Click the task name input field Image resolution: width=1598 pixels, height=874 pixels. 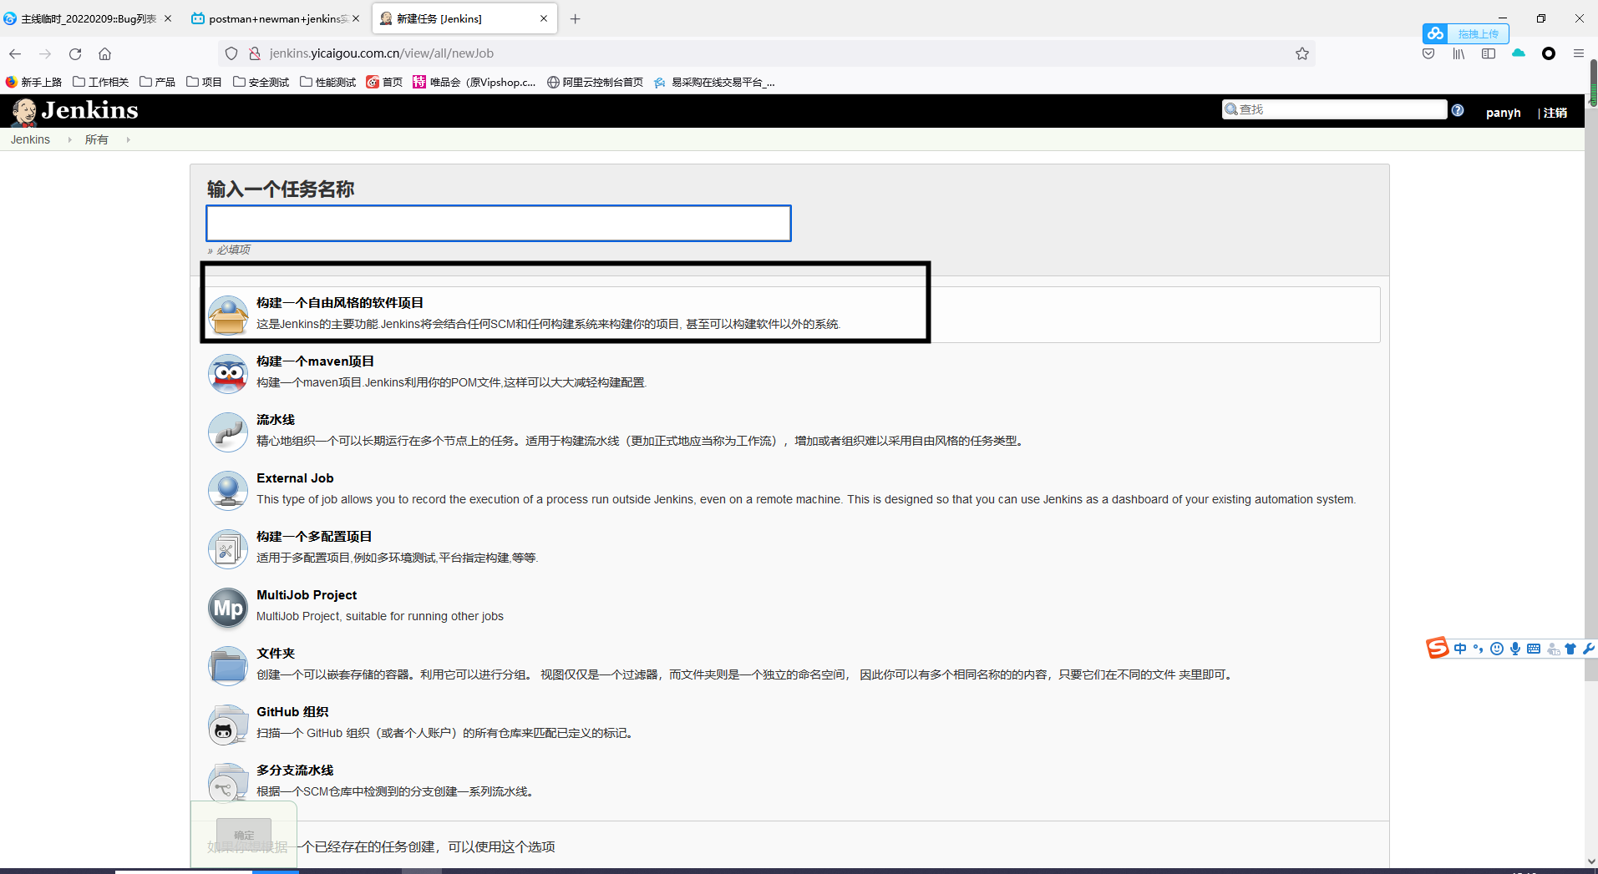(x=498, y=223)
